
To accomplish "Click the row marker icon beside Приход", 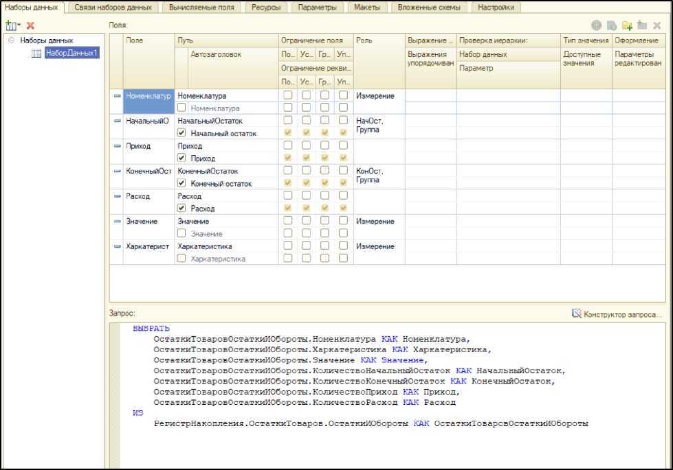I will point(117,146).
